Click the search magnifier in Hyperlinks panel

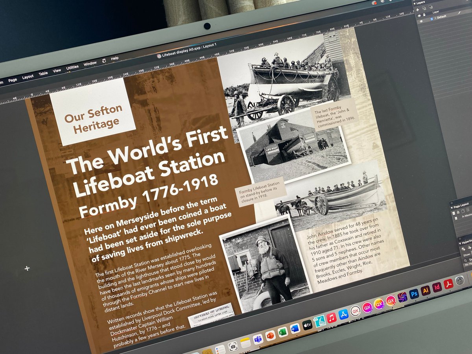pyautogui.click(x=465, y=260)
